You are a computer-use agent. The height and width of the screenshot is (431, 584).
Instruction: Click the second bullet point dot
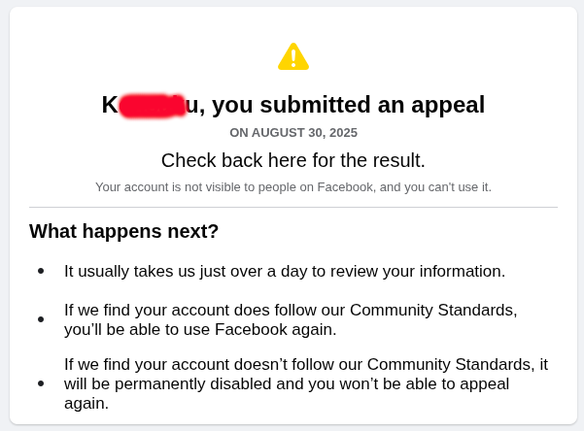[x=41, y=319]
